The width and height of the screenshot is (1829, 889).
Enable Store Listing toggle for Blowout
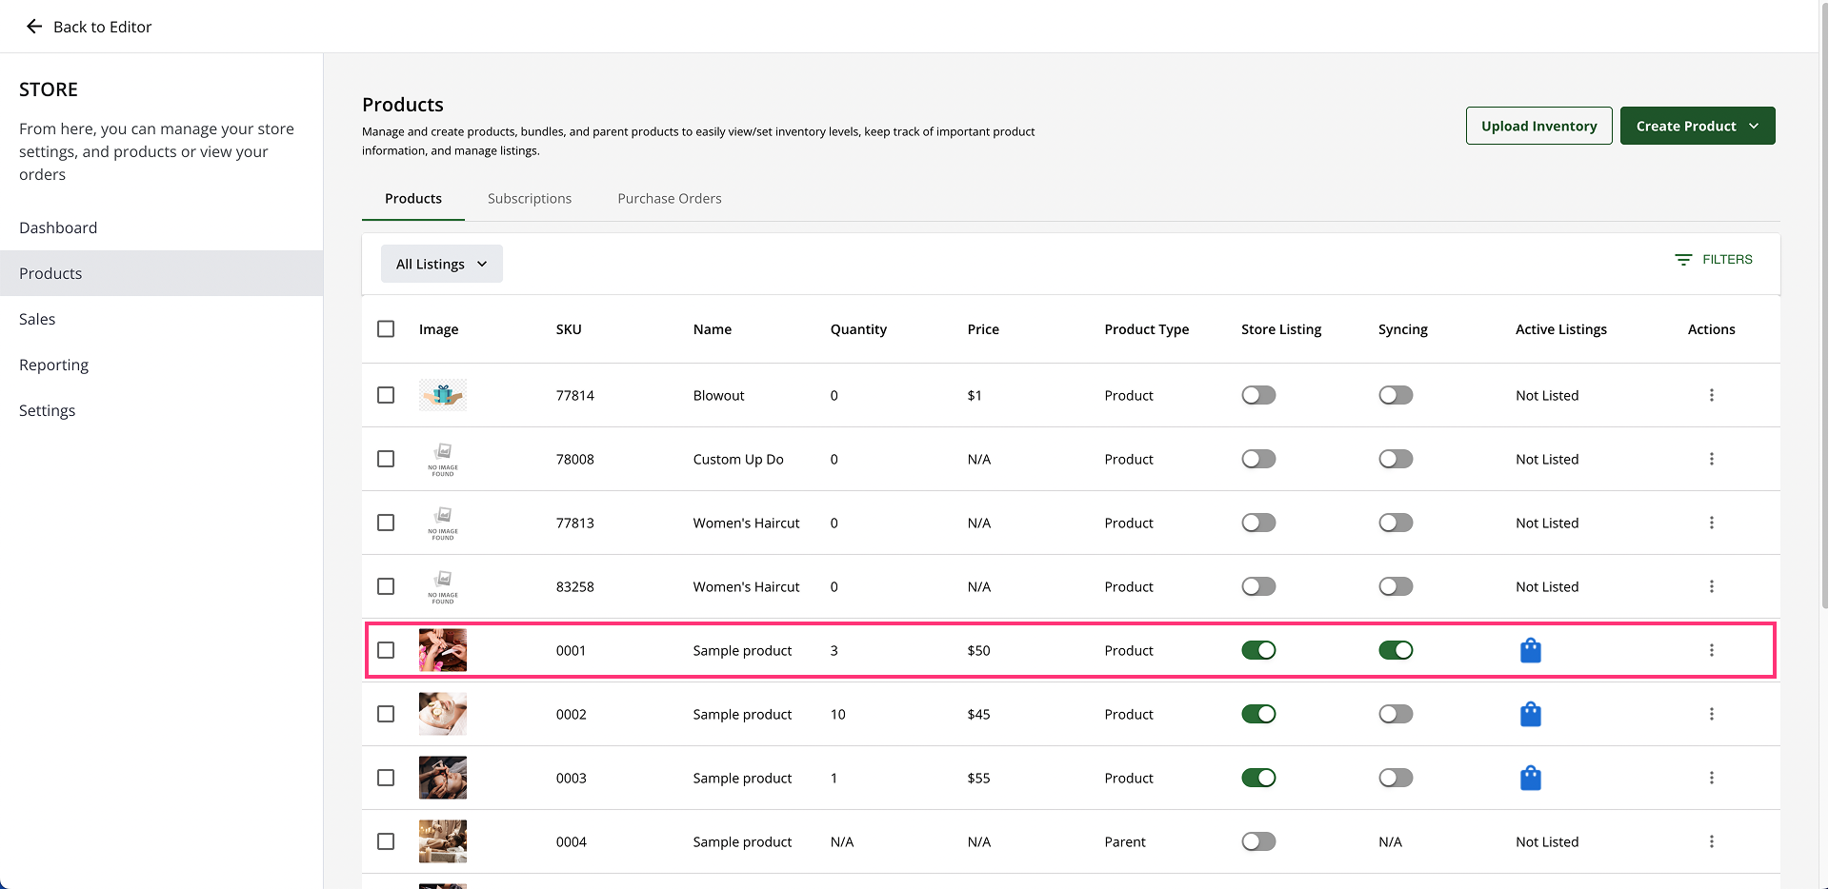[1257, 395]
